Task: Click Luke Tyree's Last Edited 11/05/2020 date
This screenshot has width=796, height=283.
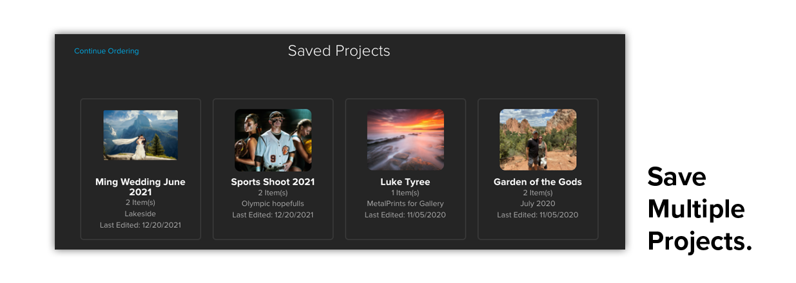Action: [405, 215]
